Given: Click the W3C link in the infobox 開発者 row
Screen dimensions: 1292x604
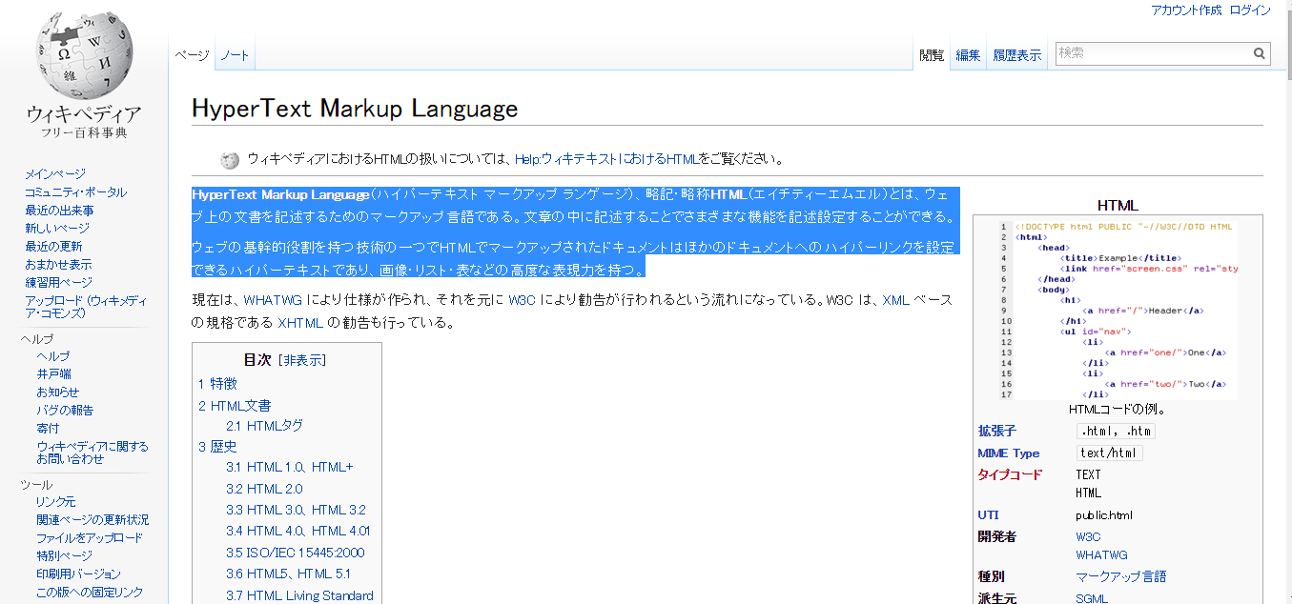Looking at the screenshot, I should click(x=1088, y=536).
